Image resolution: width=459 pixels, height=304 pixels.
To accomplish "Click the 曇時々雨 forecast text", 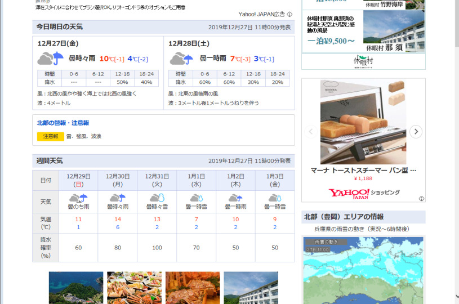I will click(x=82, y=59).
